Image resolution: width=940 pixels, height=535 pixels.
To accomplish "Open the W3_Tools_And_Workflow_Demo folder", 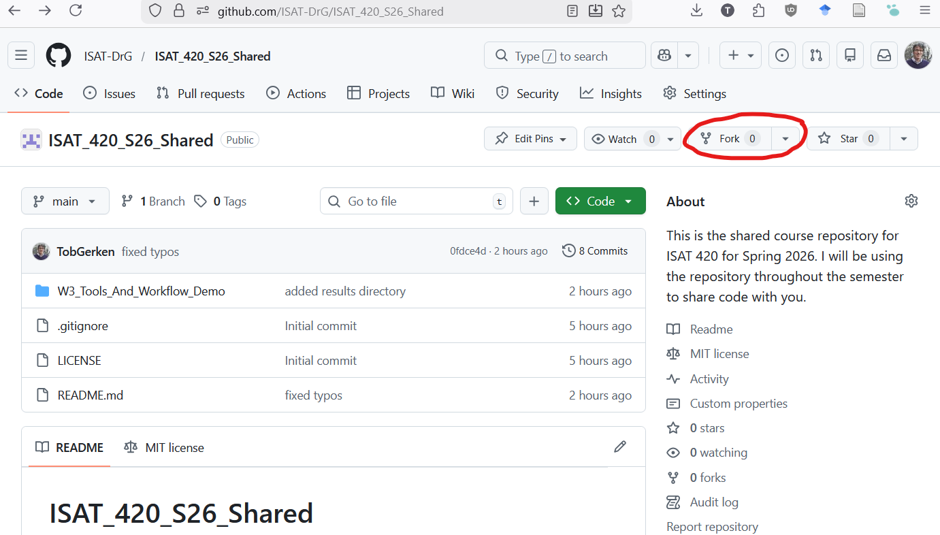I will coord(141,291).
